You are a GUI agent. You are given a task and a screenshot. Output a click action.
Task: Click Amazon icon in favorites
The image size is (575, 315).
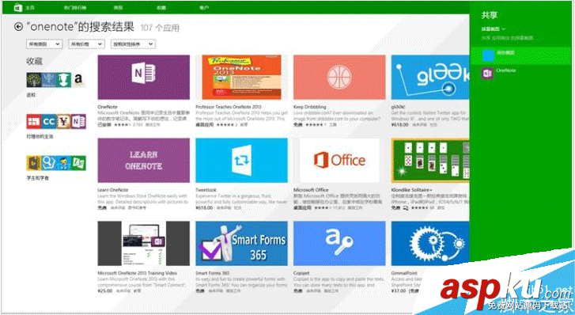[x=78, y=79]
